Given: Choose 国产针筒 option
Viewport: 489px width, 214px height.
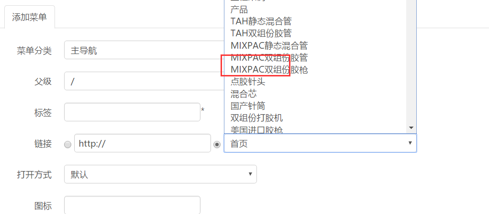Looking at the screenshot, I should [315, 106].
